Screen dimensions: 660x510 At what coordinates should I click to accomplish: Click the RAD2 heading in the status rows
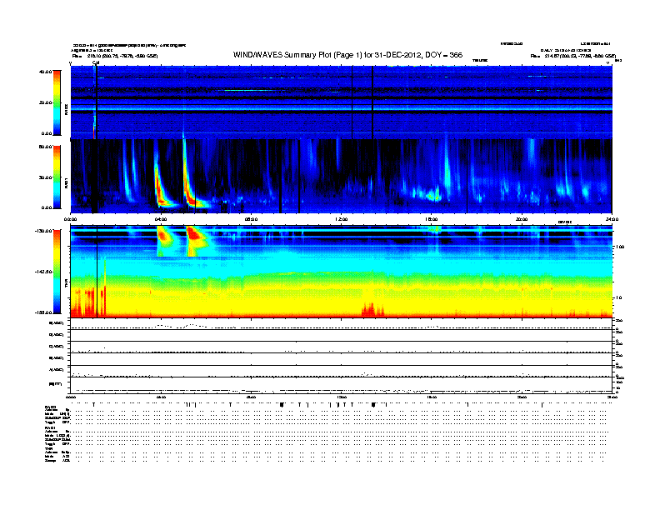click(x=51, y=407)
